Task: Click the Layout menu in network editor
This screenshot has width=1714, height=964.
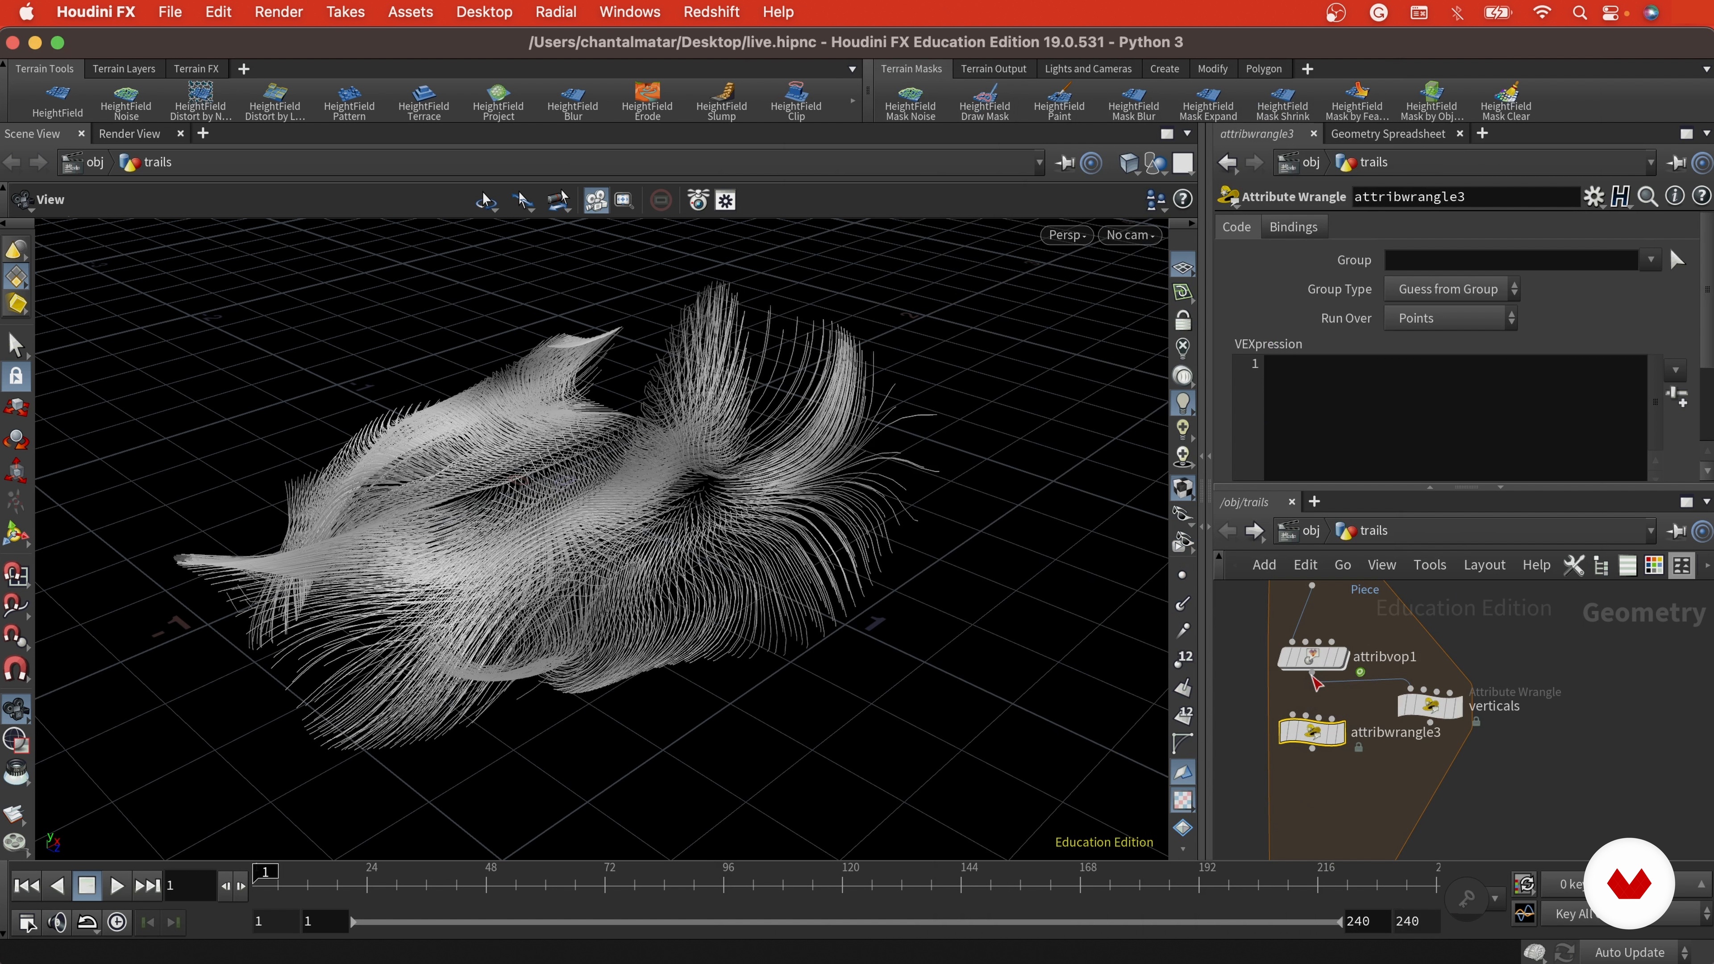Action: tap(1484, 565)
